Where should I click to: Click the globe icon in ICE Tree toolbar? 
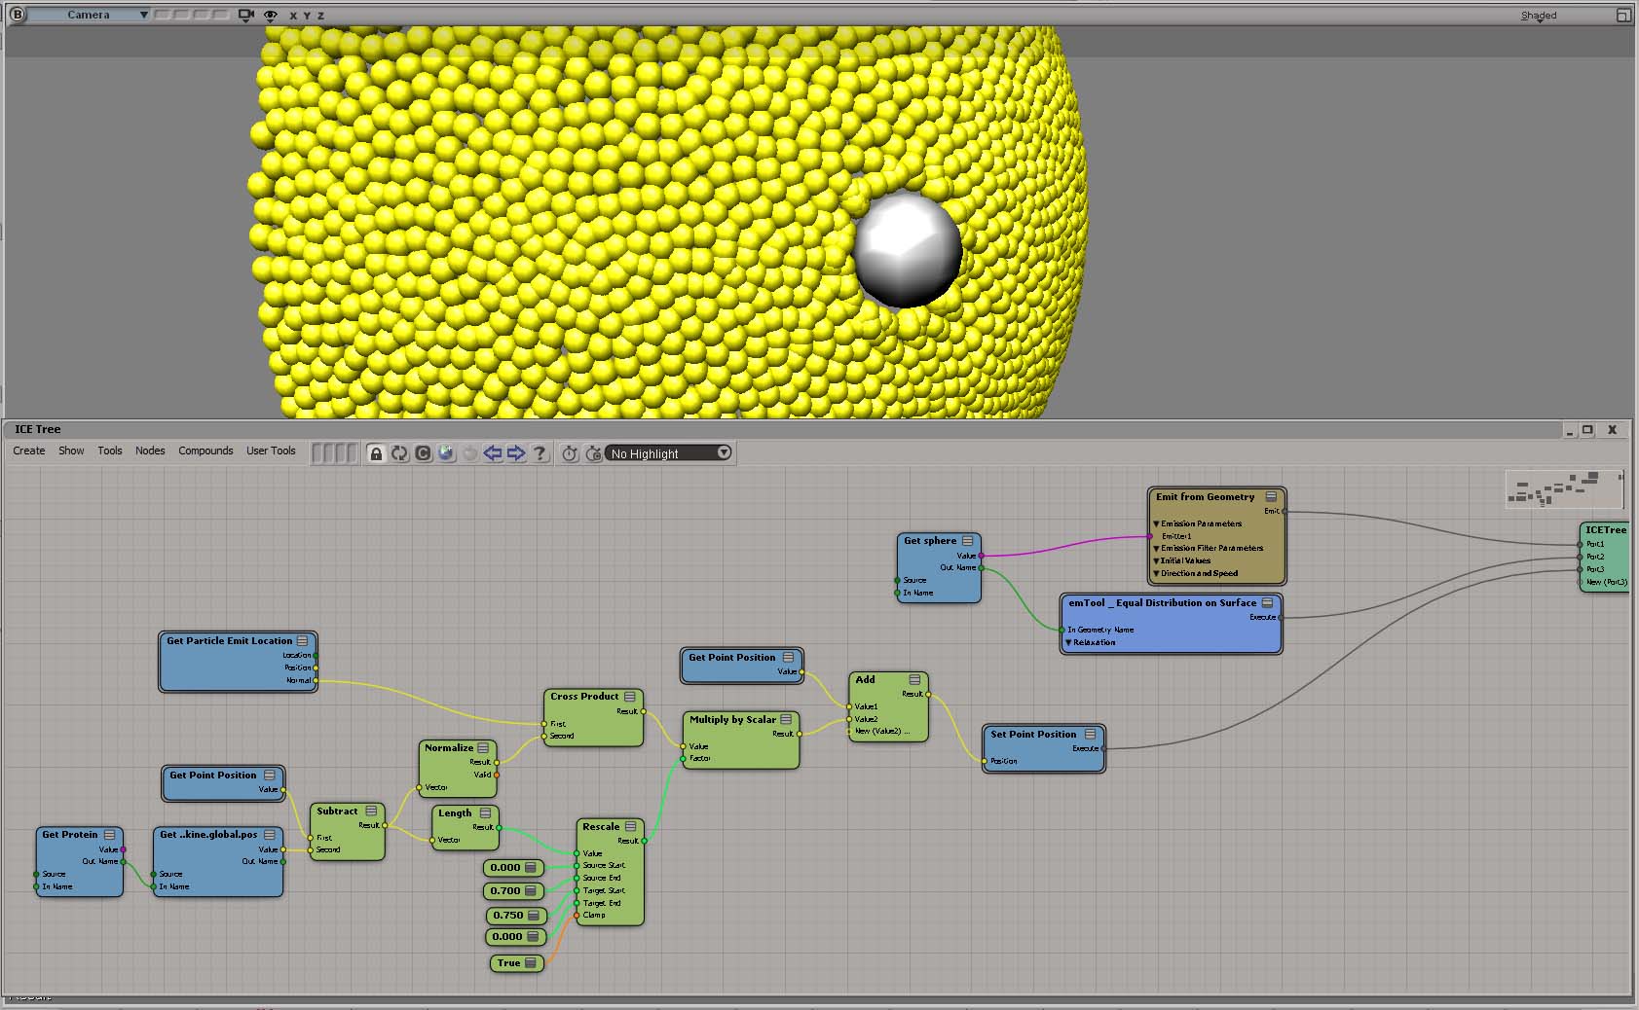[446, 453]
